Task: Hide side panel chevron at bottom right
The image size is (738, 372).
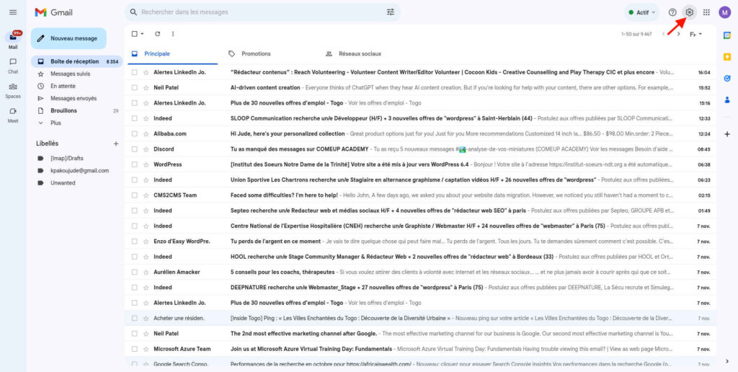Action: point(727,361)
